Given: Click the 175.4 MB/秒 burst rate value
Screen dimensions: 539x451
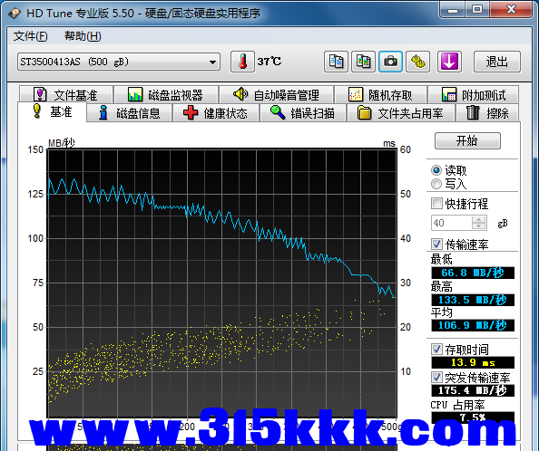Looking at the screenshot, I should point(473,390).
